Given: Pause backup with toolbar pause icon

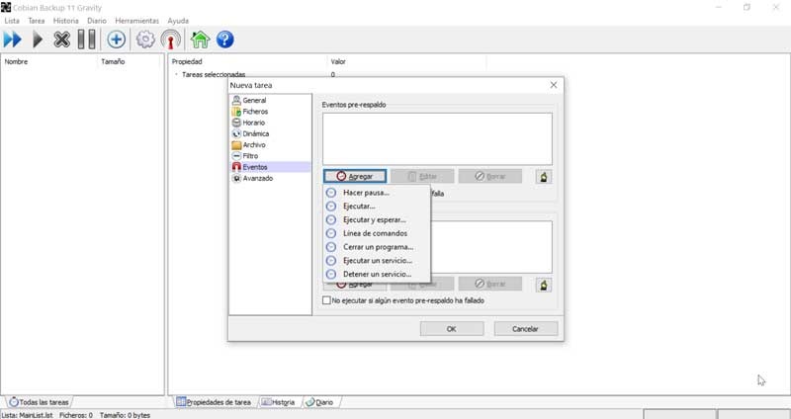Looking at the screenshot, I should pos(87,40).
